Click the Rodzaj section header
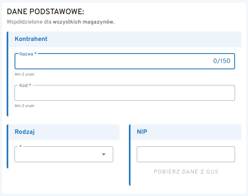The height and width of the screenshot is (196, 248). point(25,132)
